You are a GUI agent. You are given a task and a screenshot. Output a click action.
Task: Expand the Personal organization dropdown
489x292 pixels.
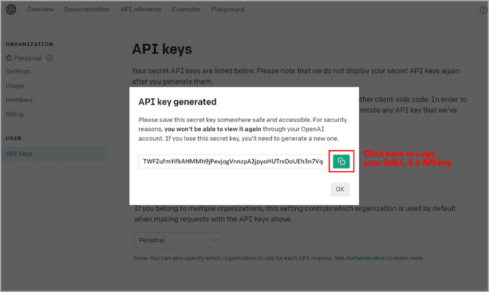coord(179,240)
